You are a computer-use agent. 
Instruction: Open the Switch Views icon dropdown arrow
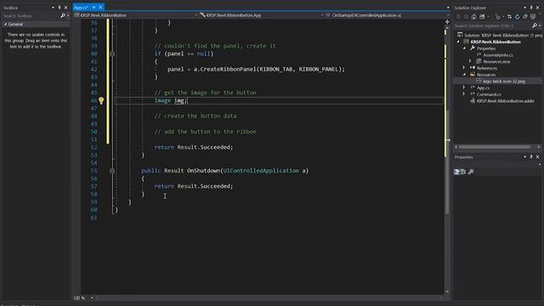click(x=487, y=17)
